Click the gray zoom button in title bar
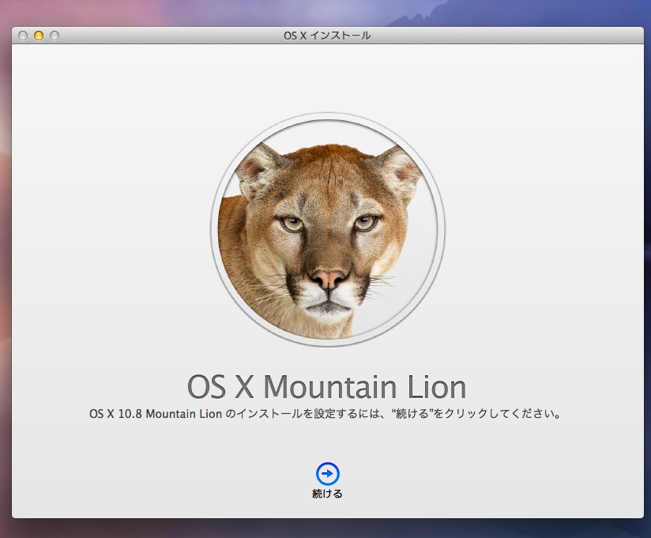Viewport: 651px width, 538px height. pos(55,36)
